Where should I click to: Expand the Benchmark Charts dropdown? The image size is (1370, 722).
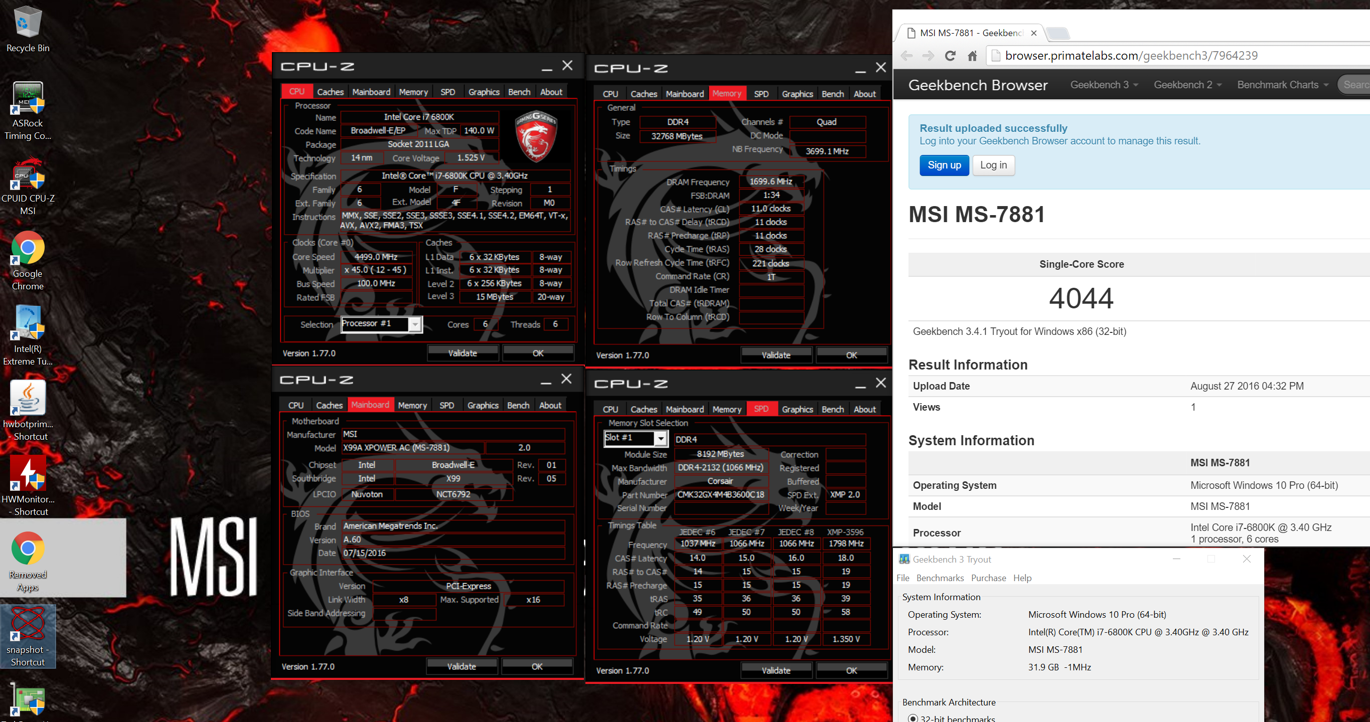1283,85
